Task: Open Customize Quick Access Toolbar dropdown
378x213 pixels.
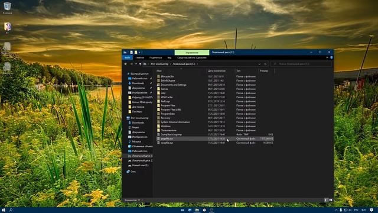Action: [x=139, y=52]
